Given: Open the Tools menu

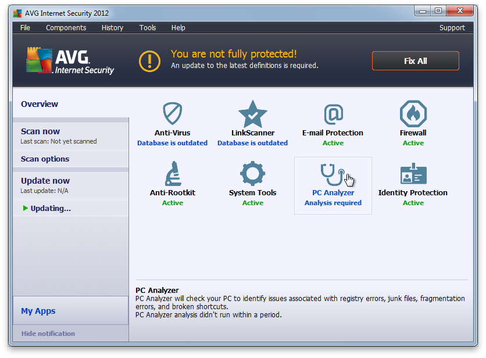Looking at the screenshot, I should (148, 27).
